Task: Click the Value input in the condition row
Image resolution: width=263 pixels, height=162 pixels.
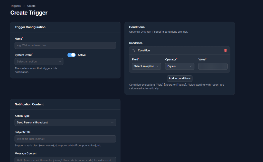Action: 213,66
